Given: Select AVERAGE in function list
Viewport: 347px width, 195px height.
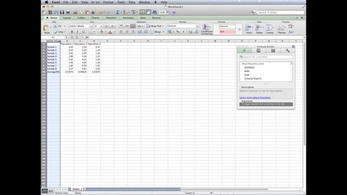Looking at the screenshot, I should click(x=249, y=67).
